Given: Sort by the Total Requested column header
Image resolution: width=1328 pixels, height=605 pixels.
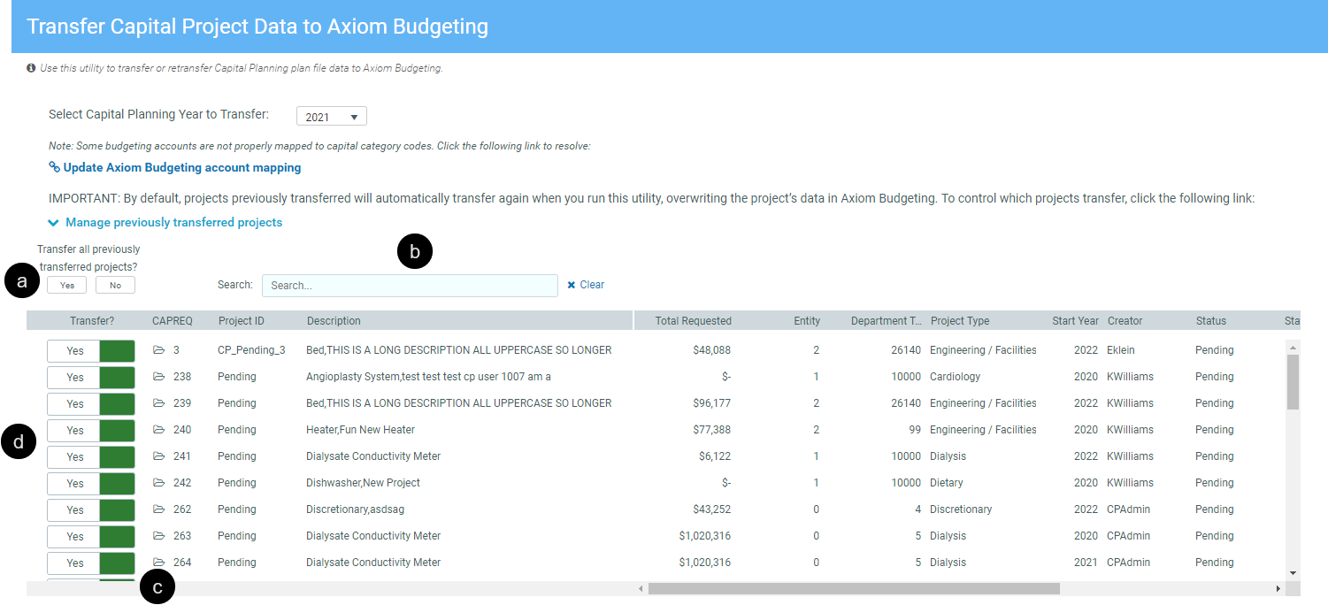Looking at the screenshot, I should coord(693,321).
